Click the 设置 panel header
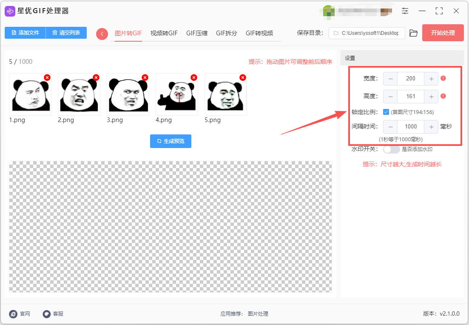The width and height of the screenshot is (469, 325). click(x=402, y=58)
